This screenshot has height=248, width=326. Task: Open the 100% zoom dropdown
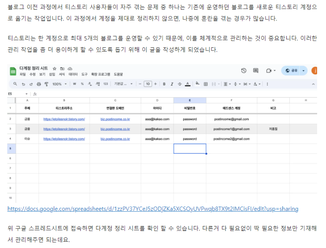tap(60, 84)
